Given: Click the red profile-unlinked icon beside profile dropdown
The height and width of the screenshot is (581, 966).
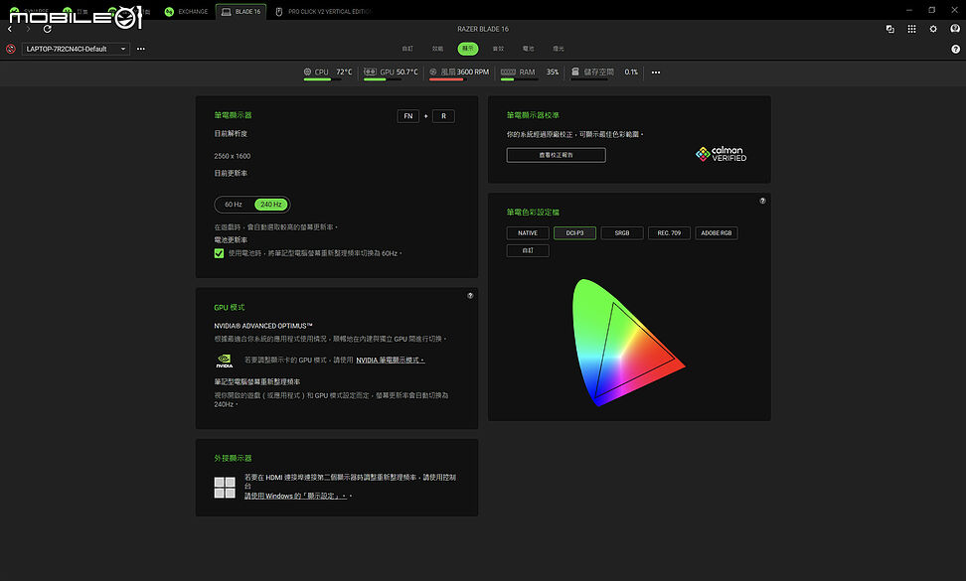Looking at the screenshot, I should pos(11,49).
